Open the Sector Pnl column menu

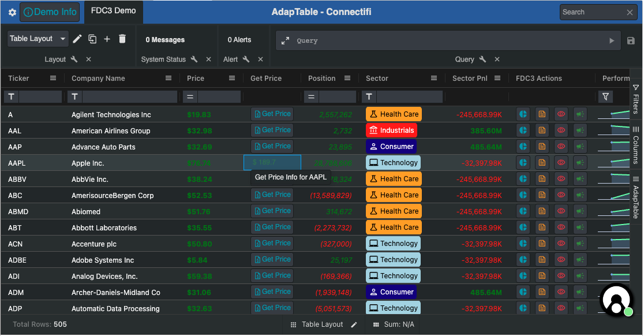[x=497, y=78]
